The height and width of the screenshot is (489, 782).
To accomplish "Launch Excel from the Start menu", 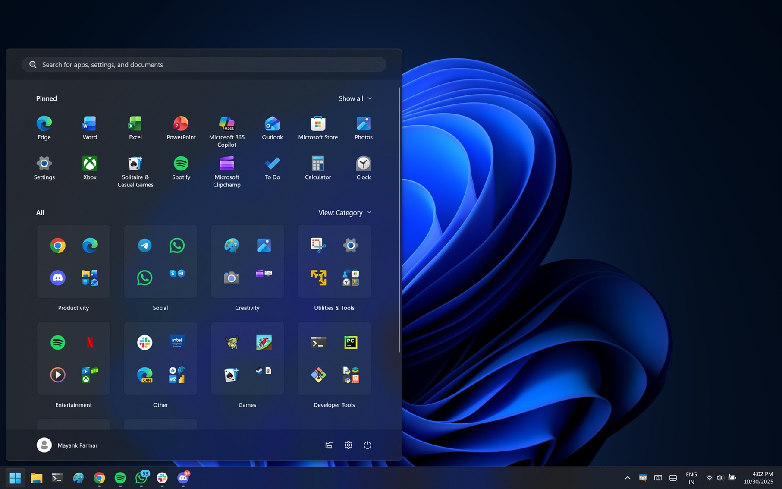I will tap(135, 125).
